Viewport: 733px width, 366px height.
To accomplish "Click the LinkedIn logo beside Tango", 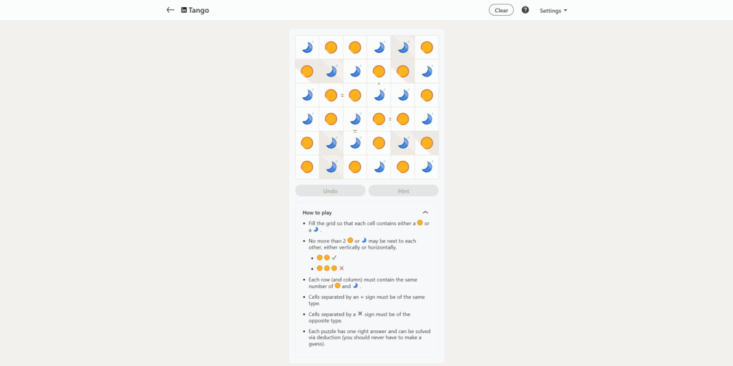I will [184, 10].
